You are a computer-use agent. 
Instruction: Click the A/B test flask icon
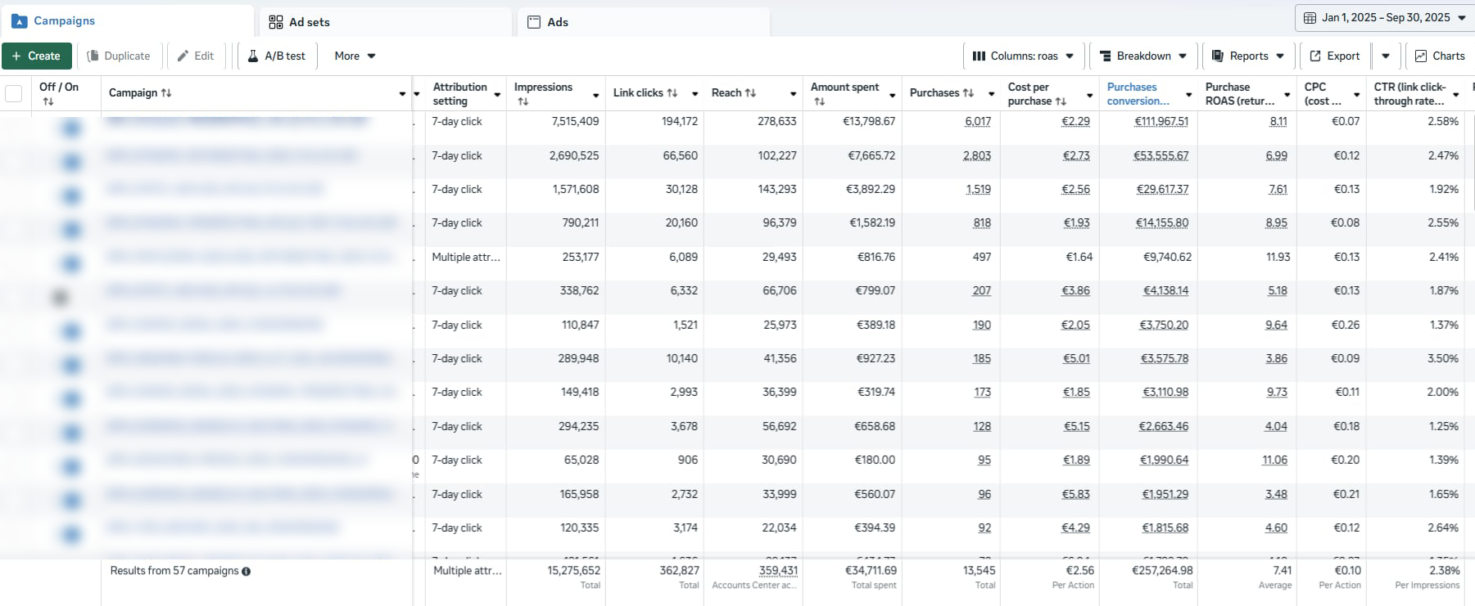(x=253, y=56)
